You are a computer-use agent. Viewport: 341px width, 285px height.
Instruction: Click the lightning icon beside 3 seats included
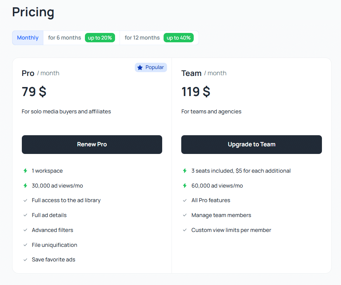[185, 171]
